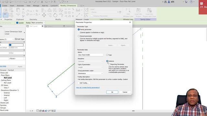Close the Parameter Properties dialog
207x116 pixels.
130,22
